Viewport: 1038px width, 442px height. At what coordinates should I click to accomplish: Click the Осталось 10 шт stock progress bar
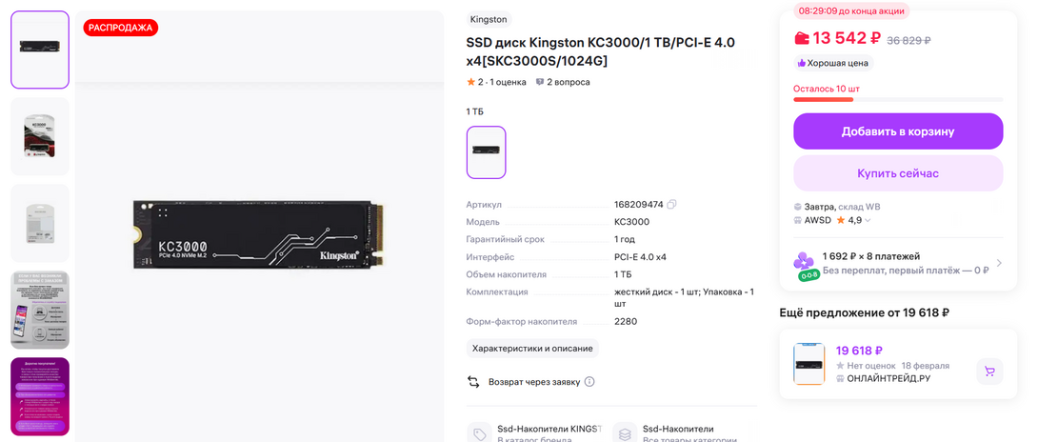pos(898,98)
